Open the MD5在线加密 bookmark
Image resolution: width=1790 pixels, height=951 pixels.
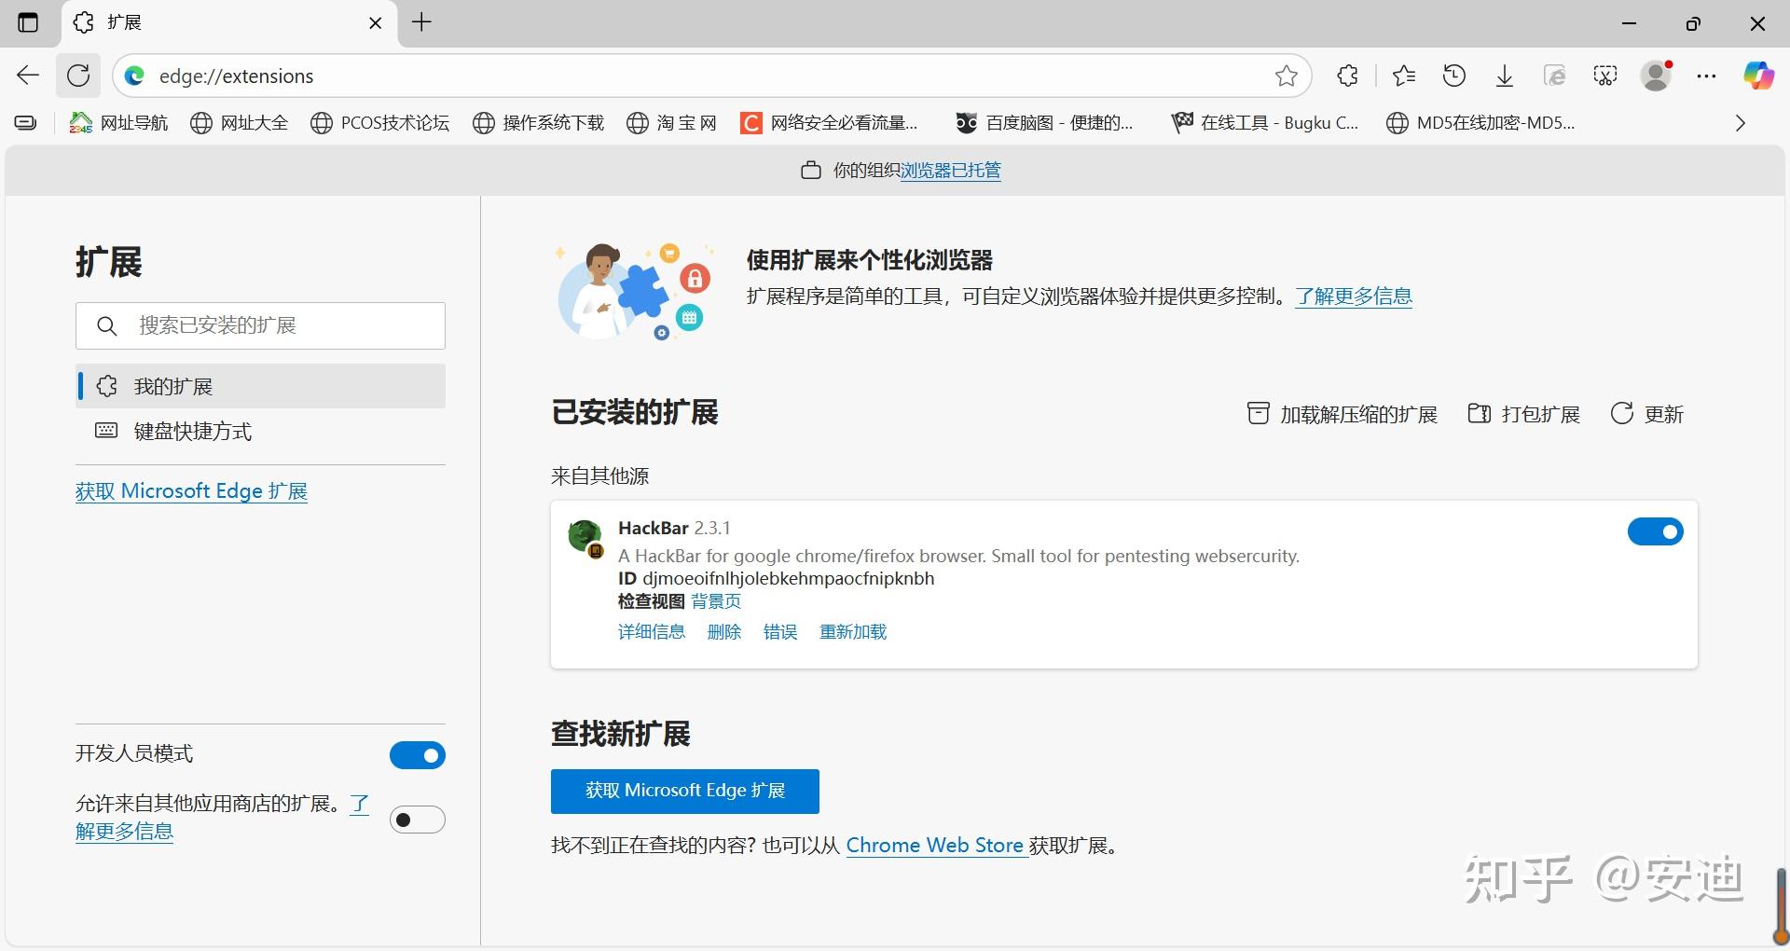1480,123
